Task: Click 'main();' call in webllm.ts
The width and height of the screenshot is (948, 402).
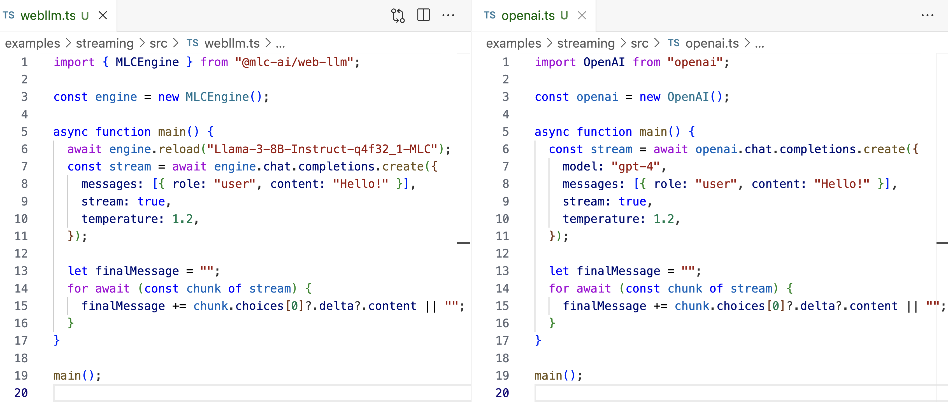Action: tap(77, 375)
